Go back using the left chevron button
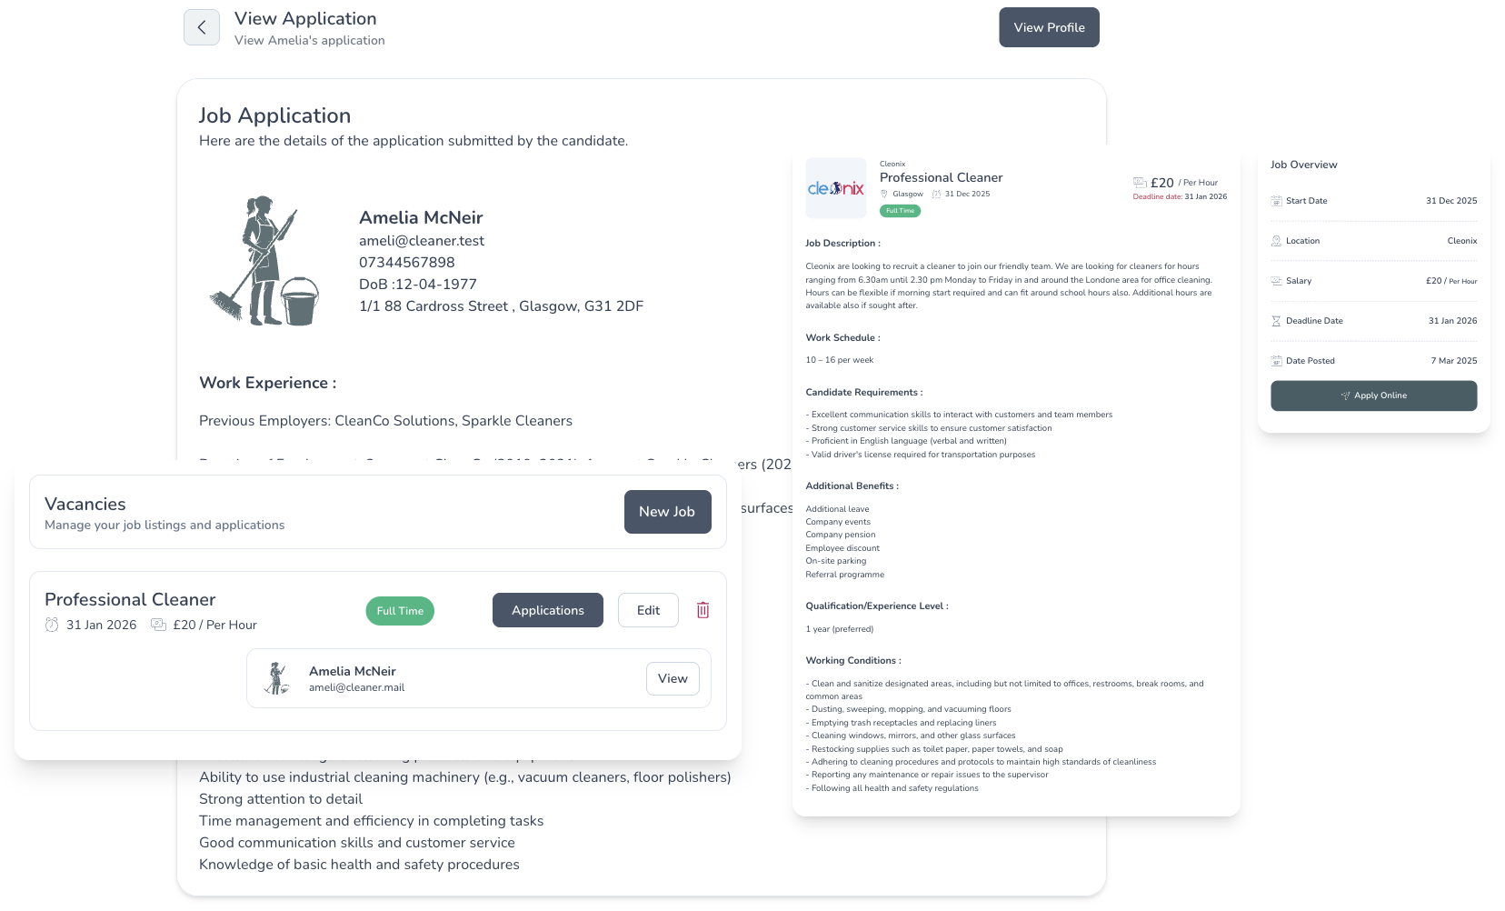 coord(202,27)
